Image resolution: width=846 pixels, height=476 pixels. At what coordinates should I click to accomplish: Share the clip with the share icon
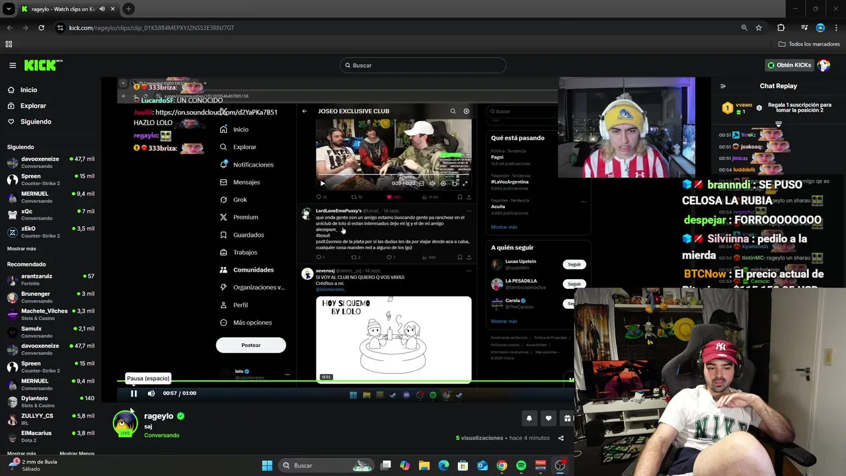pyautogui.click(x=561, y=438)
